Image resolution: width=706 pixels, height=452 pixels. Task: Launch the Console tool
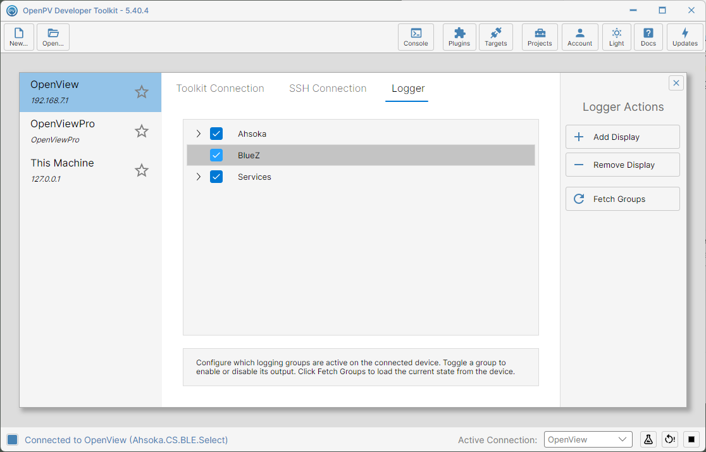click(416, 37)
